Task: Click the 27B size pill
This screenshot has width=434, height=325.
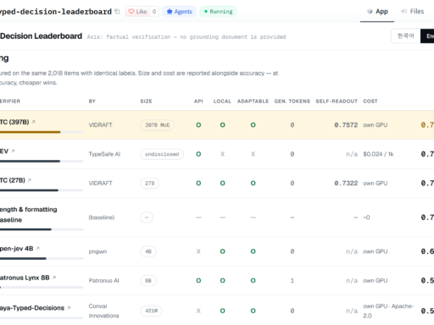Action: click(x=150, y=184)
